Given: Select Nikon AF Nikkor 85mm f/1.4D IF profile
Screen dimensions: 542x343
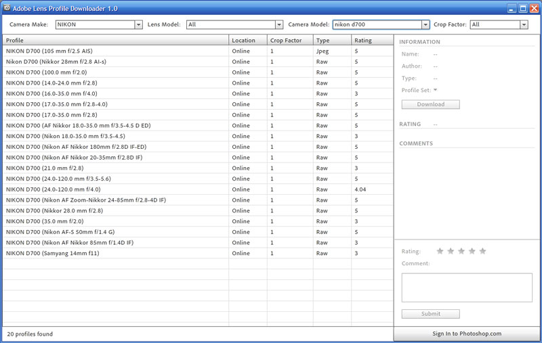Looking at the screenshot, I should click(198, 243).
